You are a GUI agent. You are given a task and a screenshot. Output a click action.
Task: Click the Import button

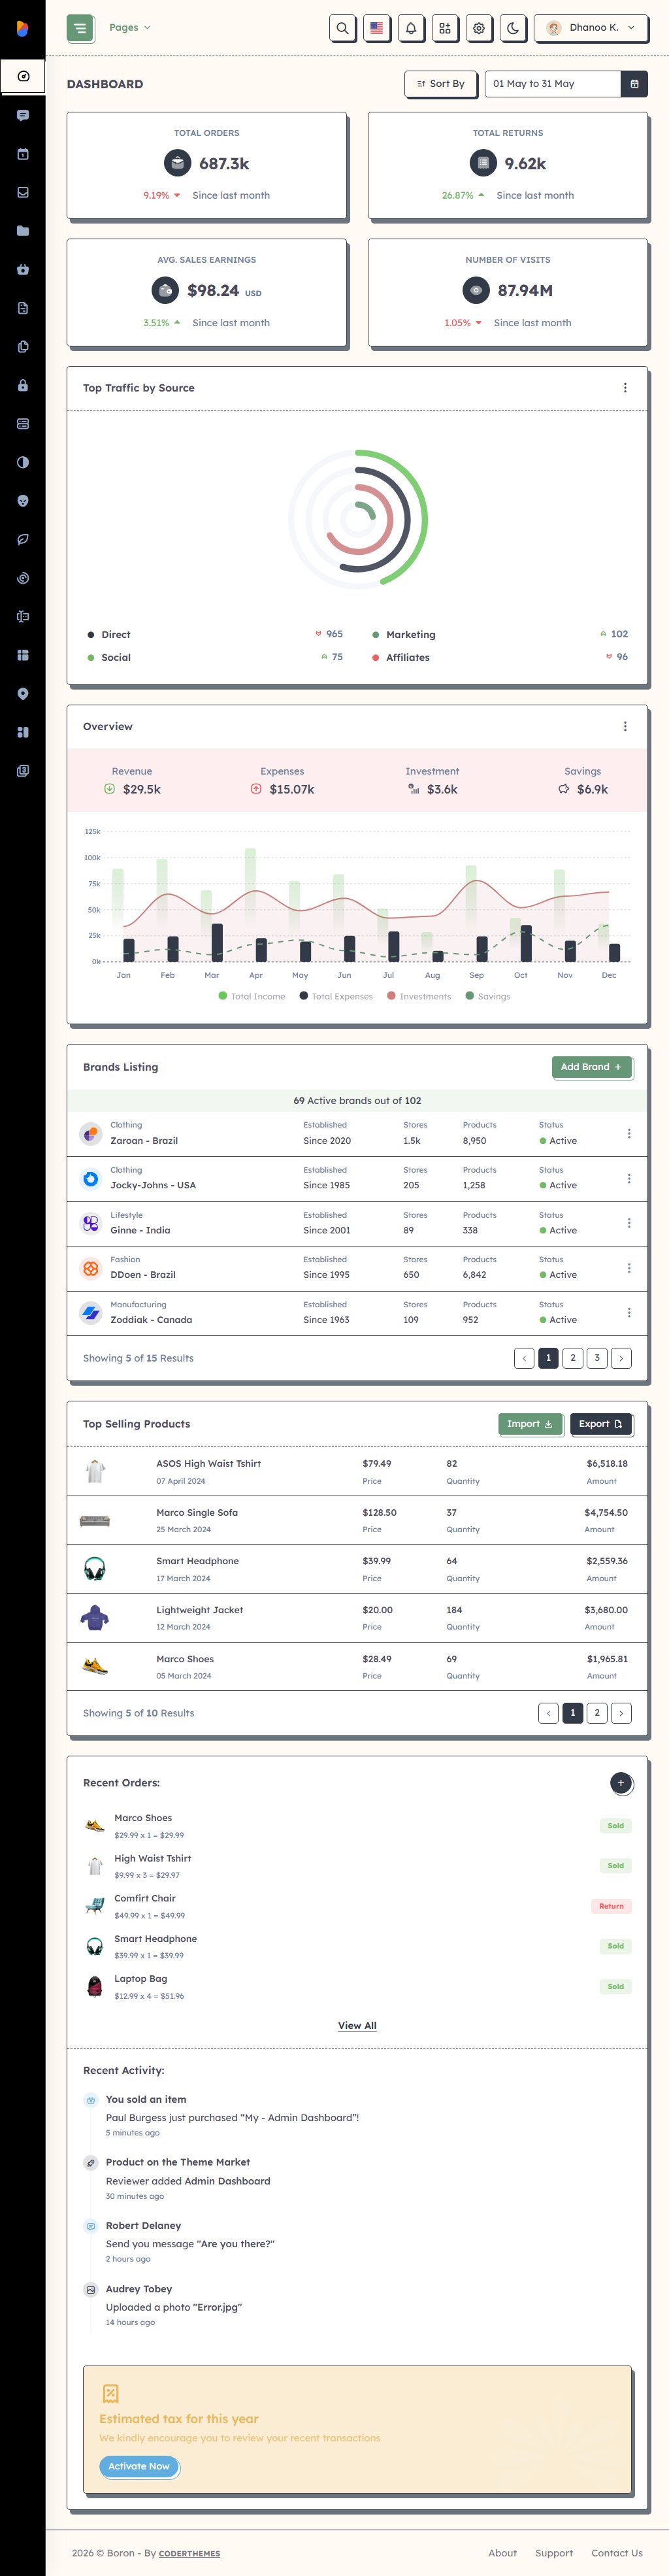[x=530, y=1424]
